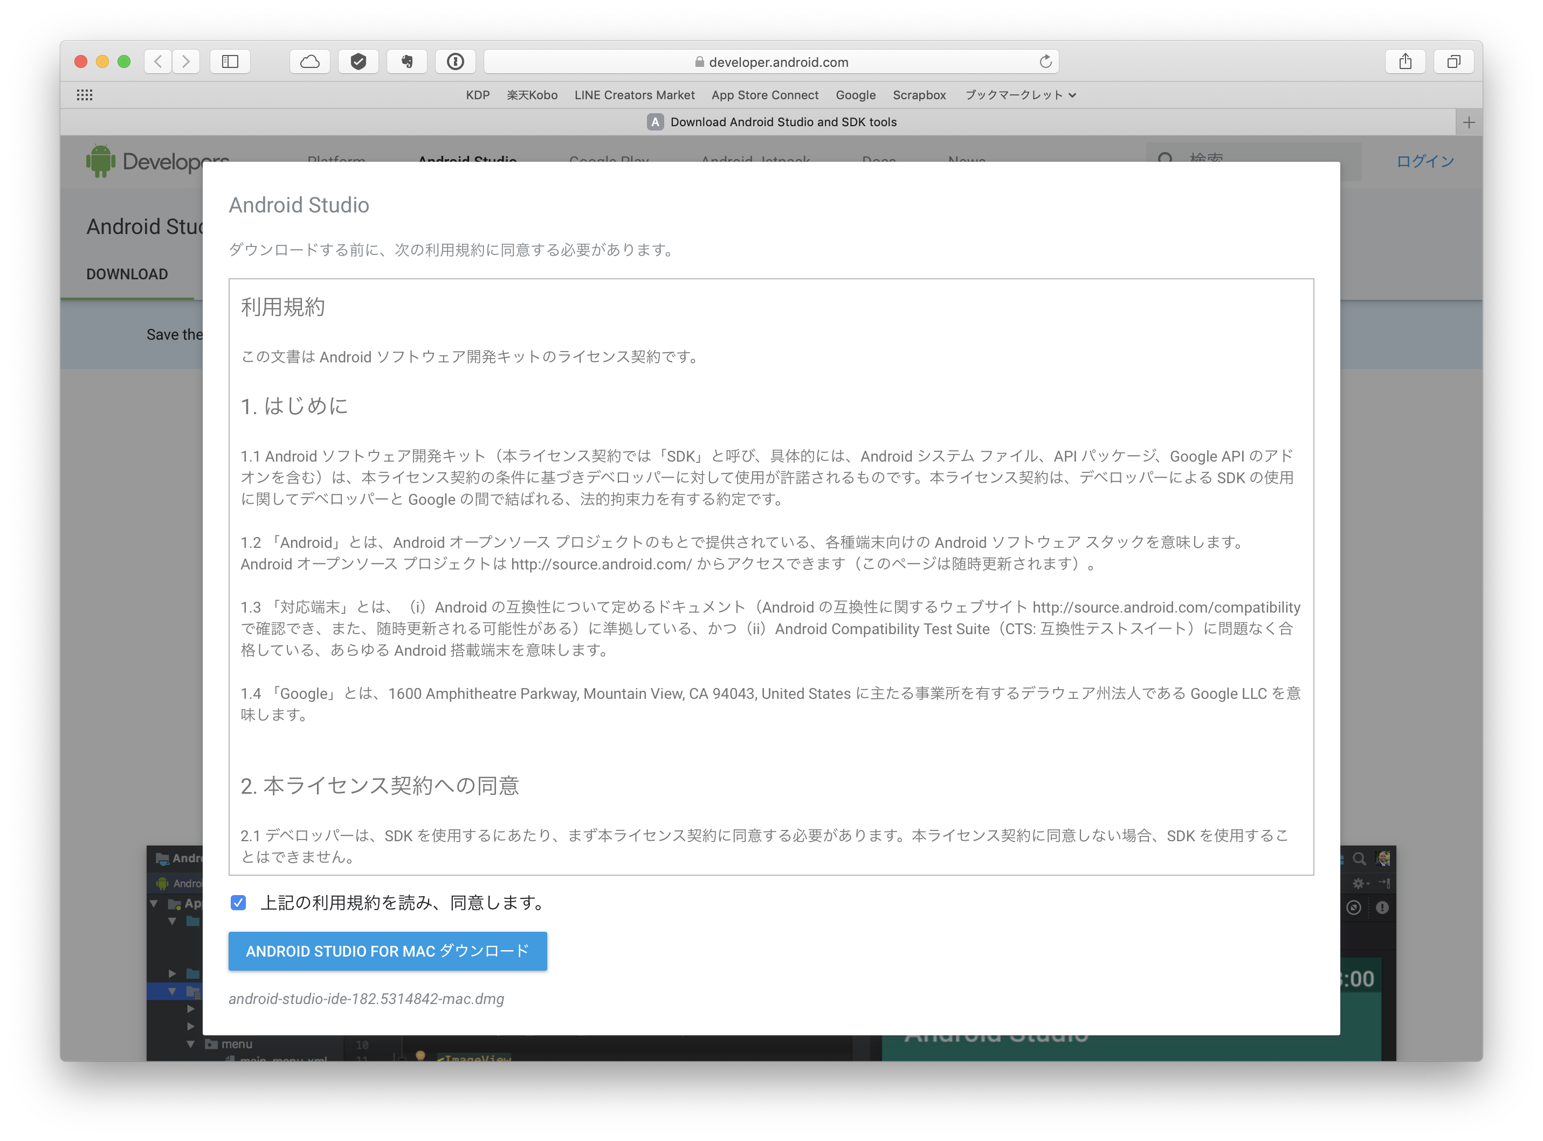The height and width of the screenshot is (1141, 1543).
Task: Open the 1Password extension icon
Action: [x=455, y=61]
